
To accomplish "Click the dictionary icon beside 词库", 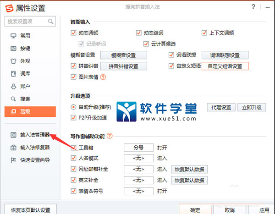I will click(13, 74).
